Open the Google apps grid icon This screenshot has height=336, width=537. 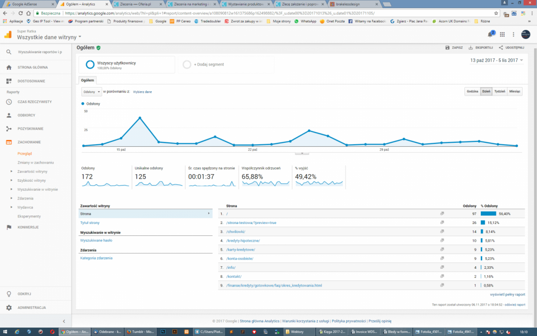(x=502, y=34)
